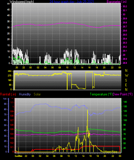Click the '0.8' rainfall axis value

tap(12, 116)
